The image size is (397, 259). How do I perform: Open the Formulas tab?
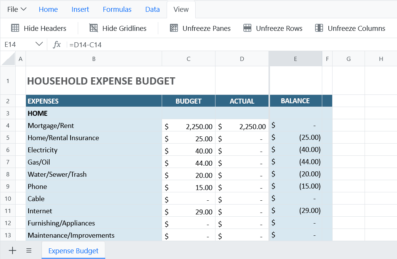click(x=117, y=10)
